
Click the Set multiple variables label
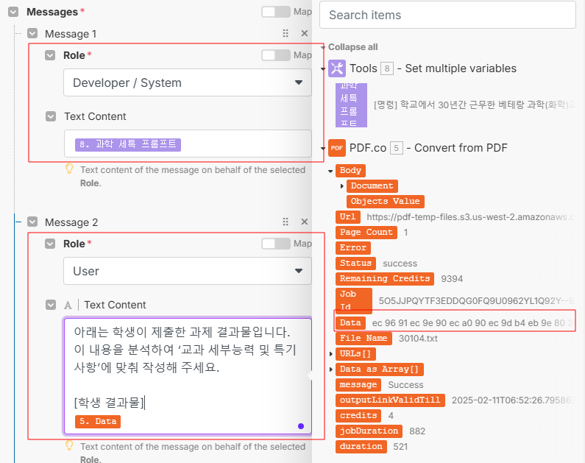coord(461,68)
